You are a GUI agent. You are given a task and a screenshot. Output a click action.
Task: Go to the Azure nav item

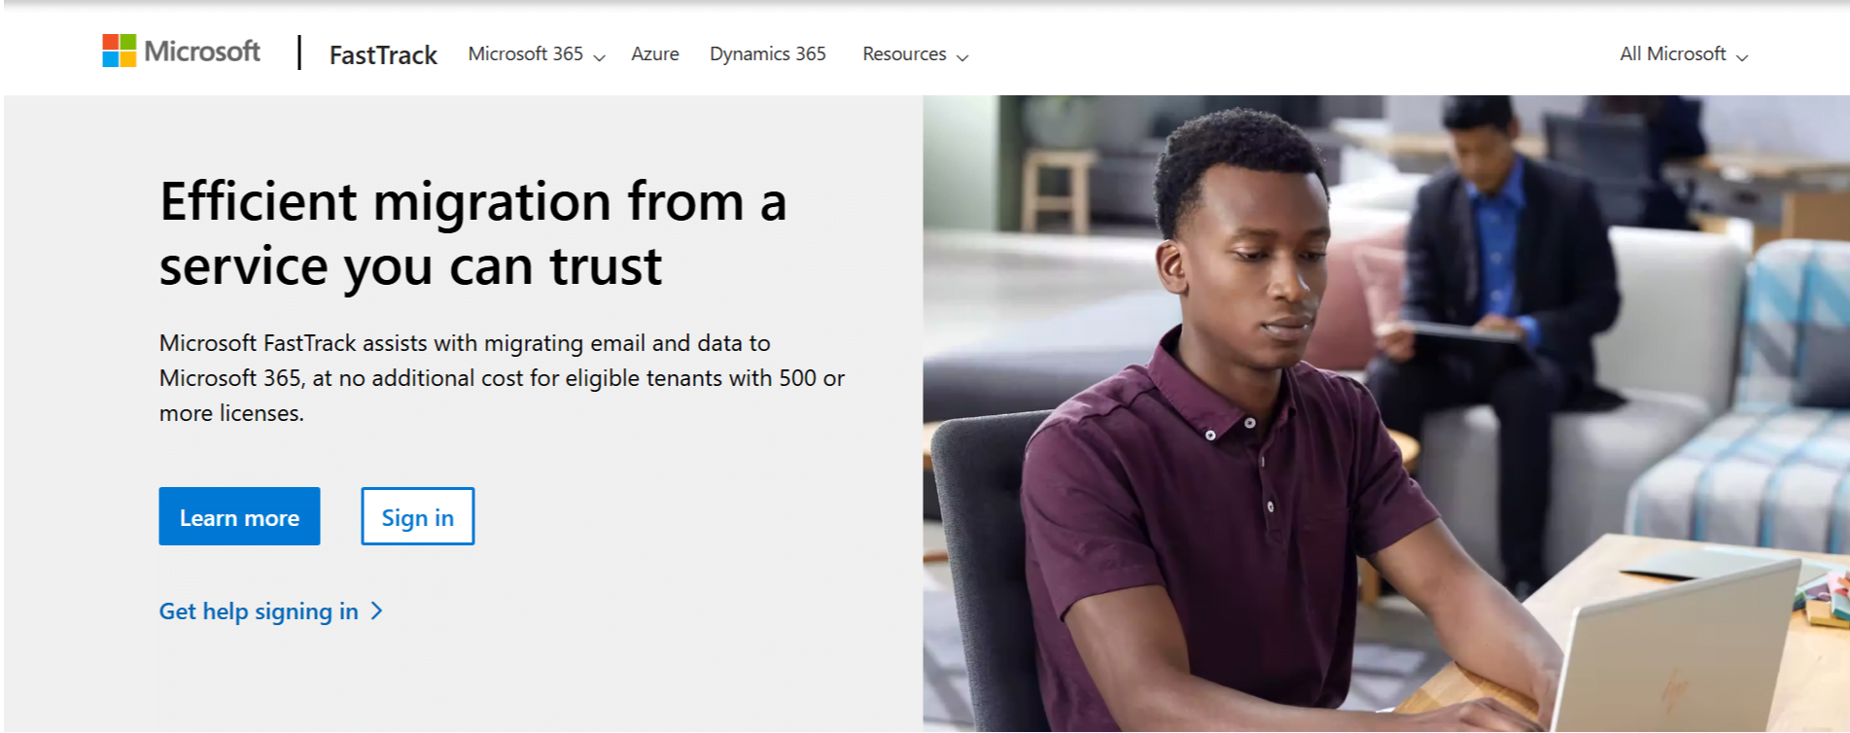654,54
